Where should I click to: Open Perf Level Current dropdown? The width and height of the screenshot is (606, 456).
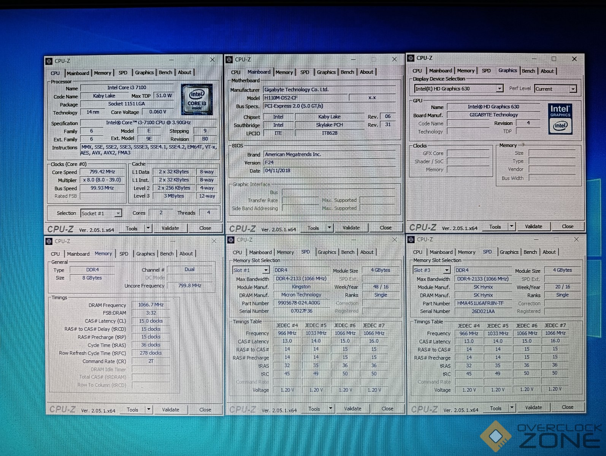[573, 89]
